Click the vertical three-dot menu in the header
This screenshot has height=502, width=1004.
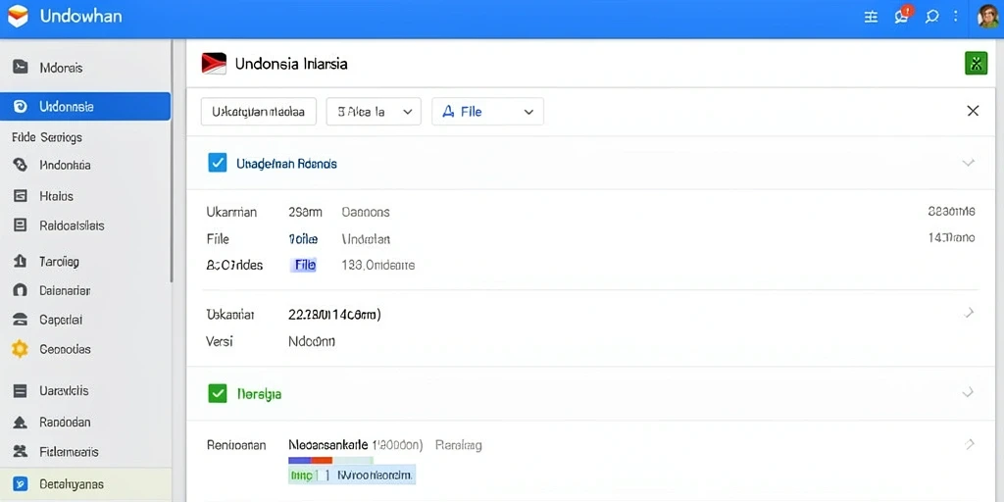(x=956, y=18)
